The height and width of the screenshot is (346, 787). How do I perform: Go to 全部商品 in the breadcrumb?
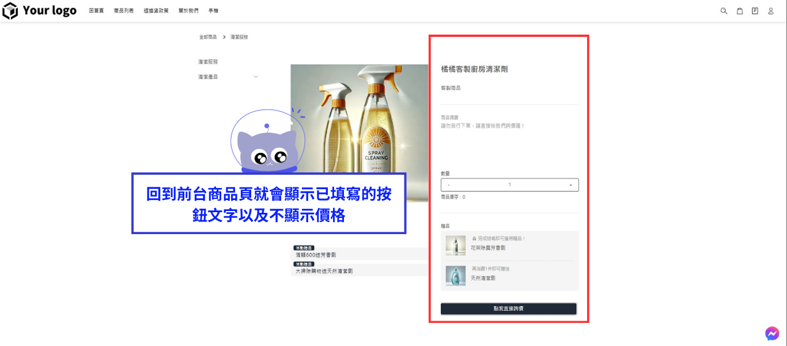click(x=208, y=37)
